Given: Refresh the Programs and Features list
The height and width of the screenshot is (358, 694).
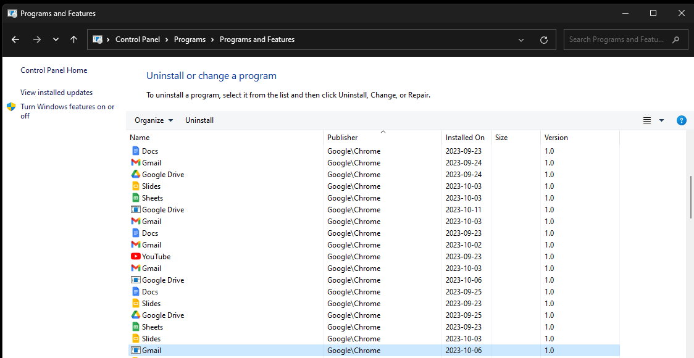Looking at the screenshot, I should 544,40.
